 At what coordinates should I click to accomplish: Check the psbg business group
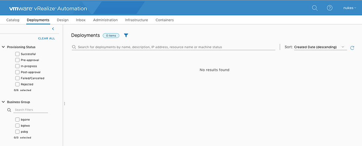pos(17,132)
